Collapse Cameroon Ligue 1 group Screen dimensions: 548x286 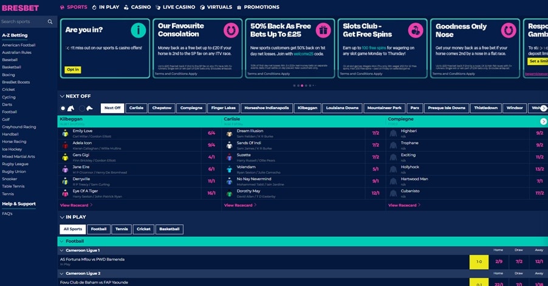(61, 250)
